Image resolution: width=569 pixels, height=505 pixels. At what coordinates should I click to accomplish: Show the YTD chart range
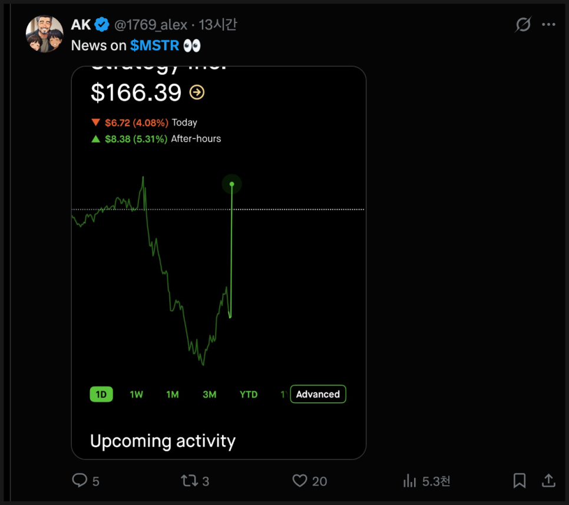coord(249,394)
